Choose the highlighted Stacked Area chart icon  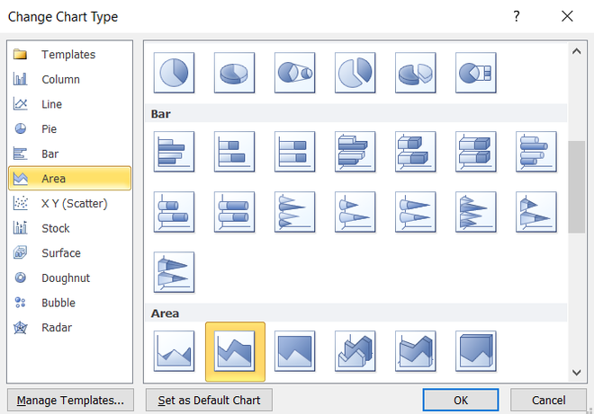[235, 352]
